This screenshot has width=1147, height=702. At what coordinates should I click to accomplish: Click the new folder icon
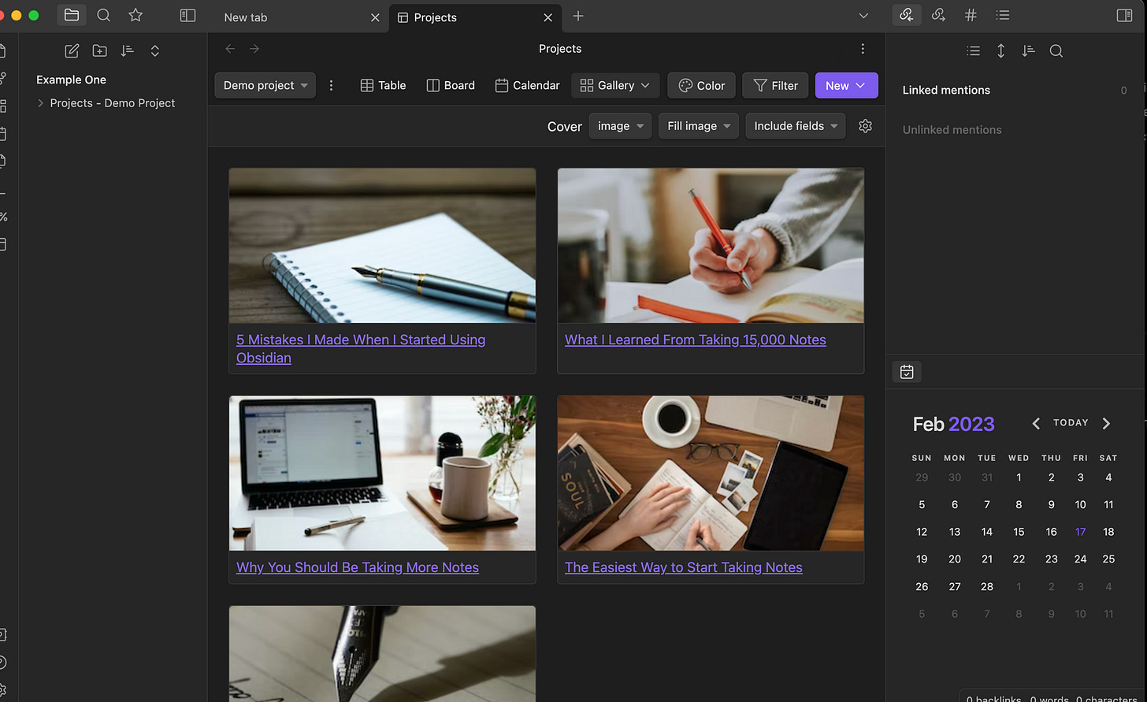[100, 50]
